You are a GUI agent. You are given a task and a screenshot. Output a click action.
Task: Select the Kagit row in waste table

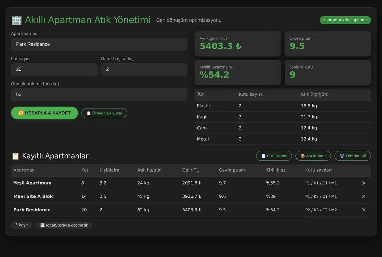pos(283,117)
